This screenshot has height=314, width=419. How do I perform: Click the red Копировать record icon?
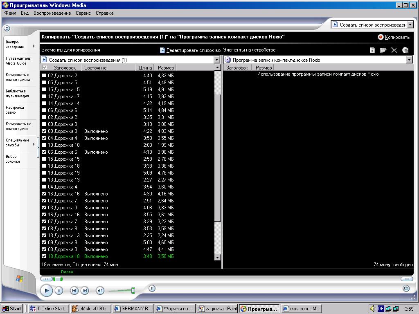coord(381,37)
